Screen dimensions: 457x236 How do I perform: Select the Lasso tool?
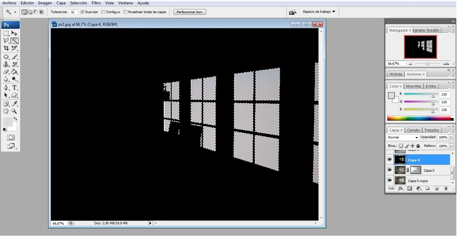click(x=6, y=41)
